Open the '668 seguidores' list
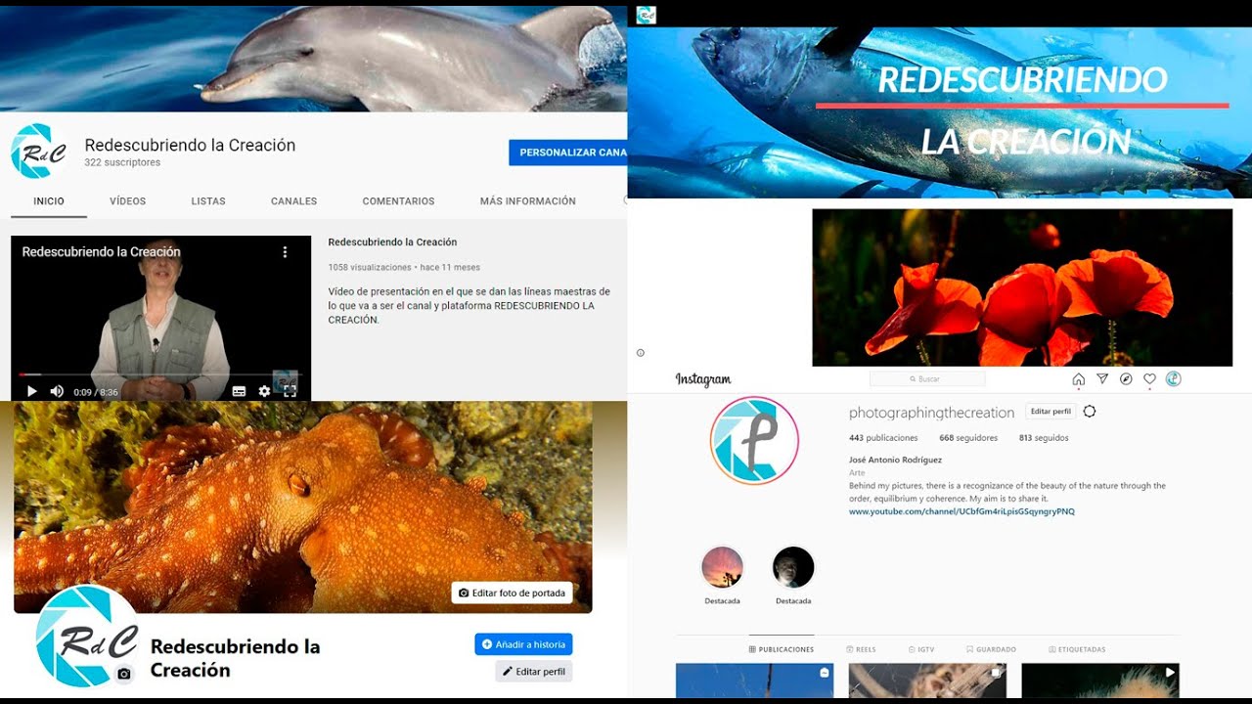This screenshot has height=704, width=1252. coord(968,438)
